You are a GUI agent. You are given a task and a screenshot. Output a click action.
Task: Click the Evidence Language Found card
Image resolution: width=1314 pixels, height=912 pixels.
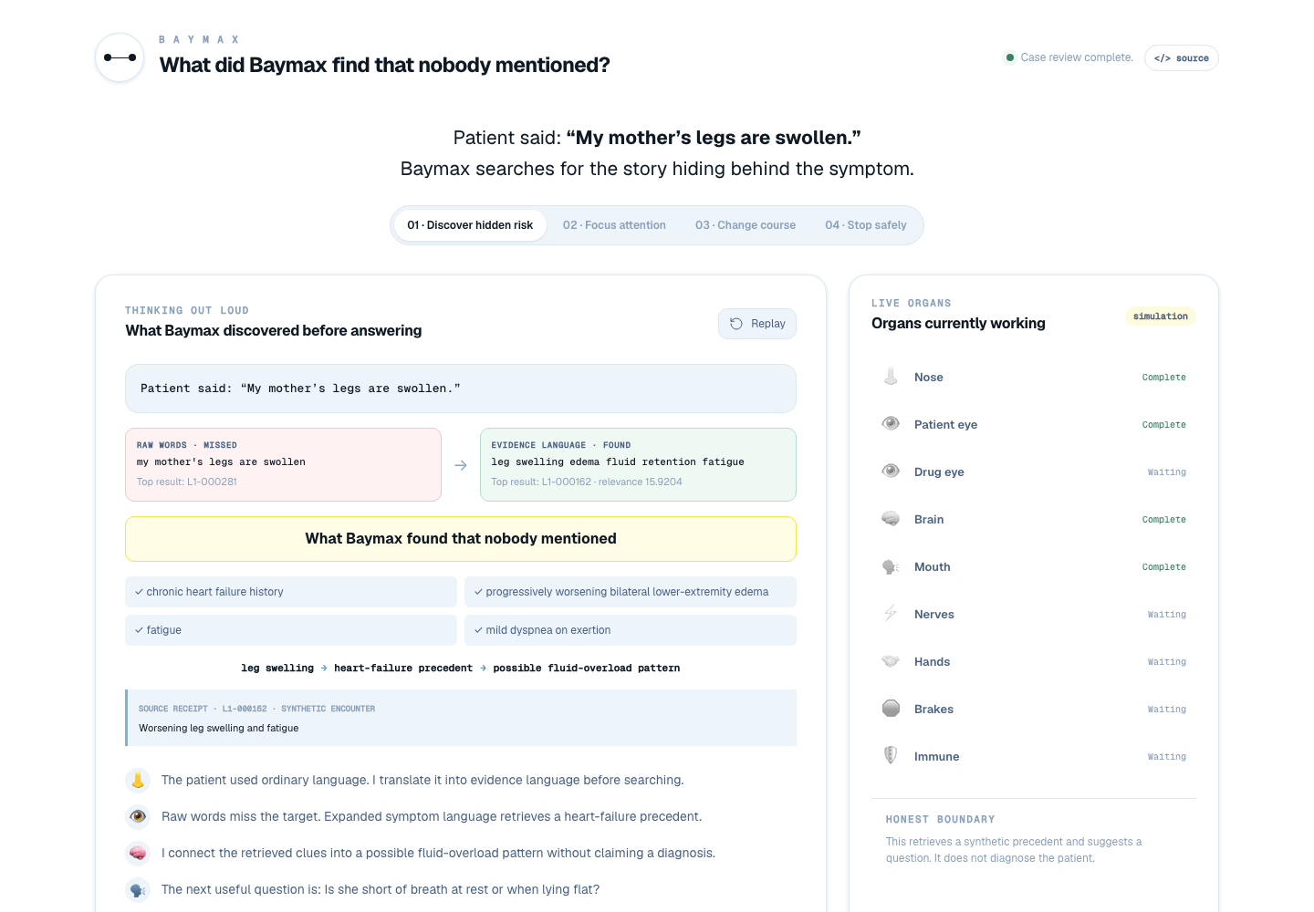(638, 464)
